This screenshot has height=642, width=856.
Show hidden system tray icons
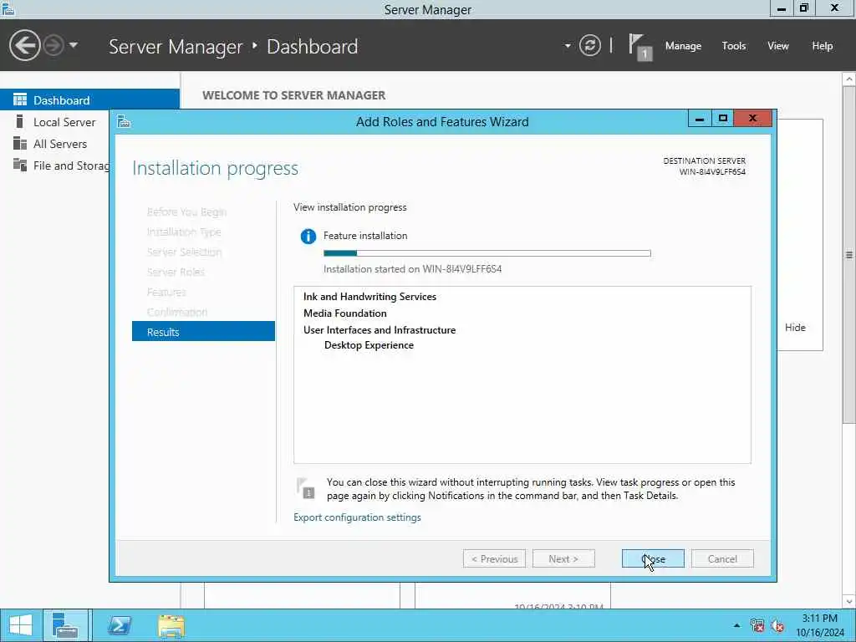(736, 625)
